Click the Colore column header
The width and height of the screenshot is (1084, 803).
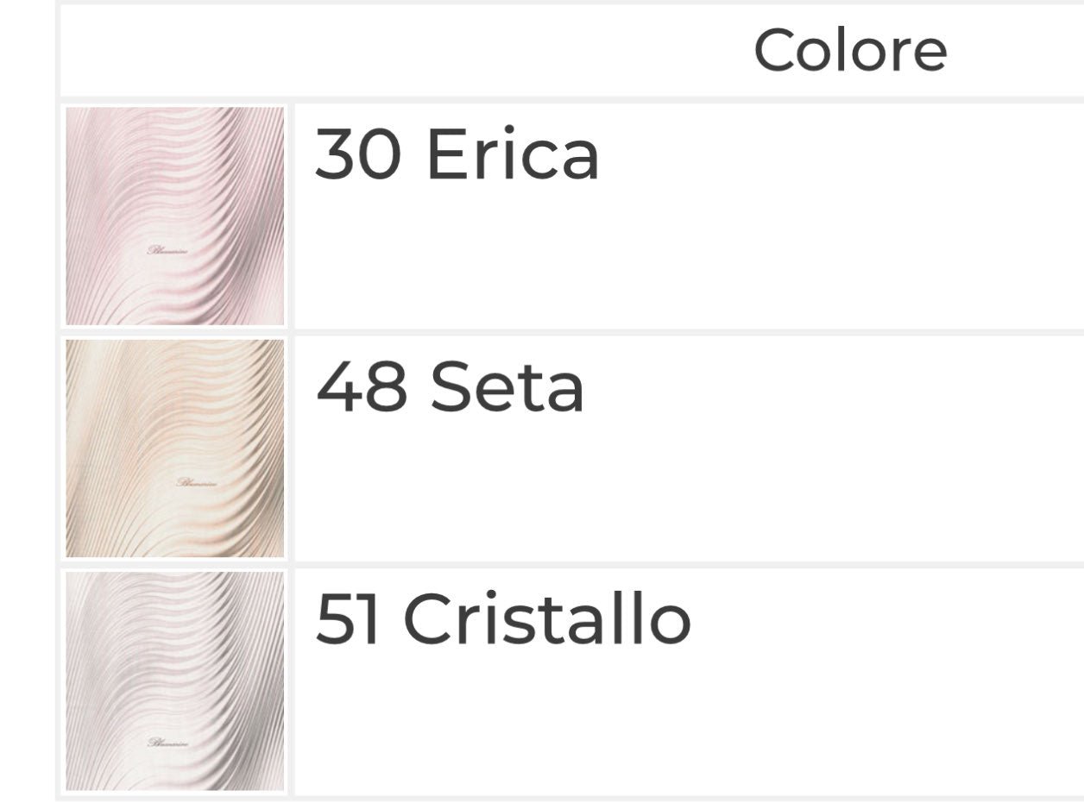[850, 50]
